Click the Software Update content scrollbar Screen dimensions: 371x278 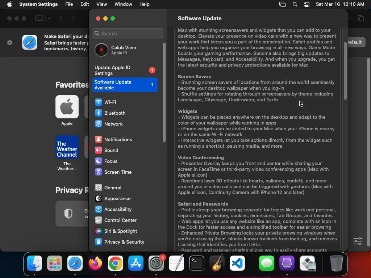(x=345, y=71)
